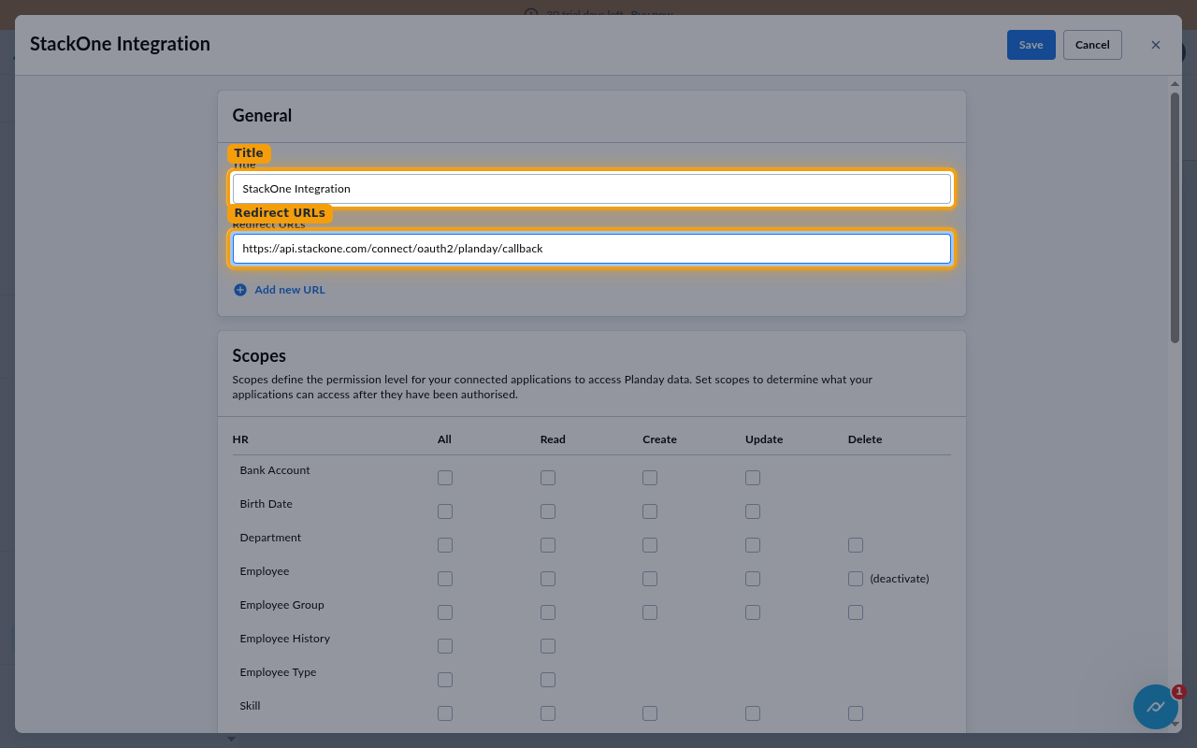Check Bank Account Create checkbox
Image resolution: width=1197 pixels, height=748 pixels.
coord(650,478)
